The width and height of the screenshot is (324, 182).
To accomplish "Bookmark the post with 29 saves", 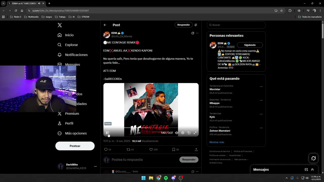I will 175,150.
